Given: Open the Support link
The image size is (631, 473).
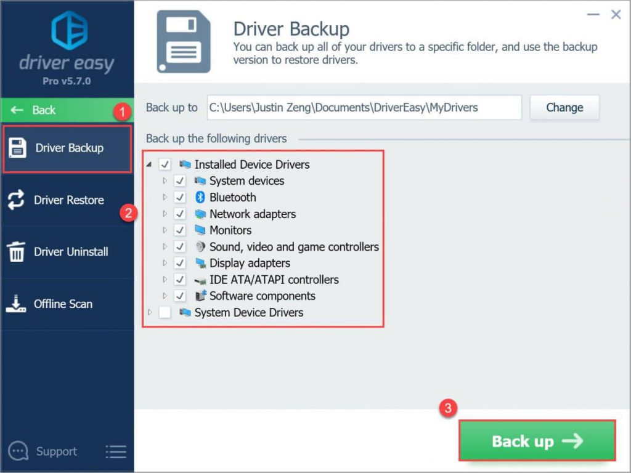Looking at the screenshot, I should pyautogui.click(x=56, y=451).
